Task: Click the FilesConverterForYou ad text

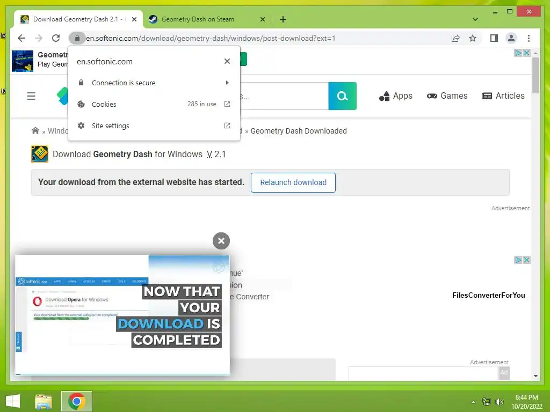Action: pos(488,296)
